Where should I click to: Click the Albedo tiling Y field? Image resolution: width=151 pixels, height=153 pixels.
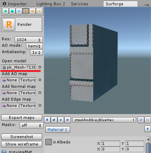(x=135, y=143)
